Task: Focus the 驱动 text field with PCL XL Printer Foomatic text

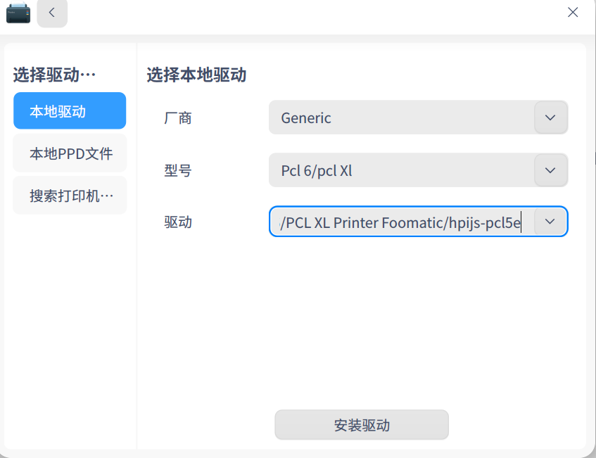Action: pyautogui.click(x=402, y=222)
